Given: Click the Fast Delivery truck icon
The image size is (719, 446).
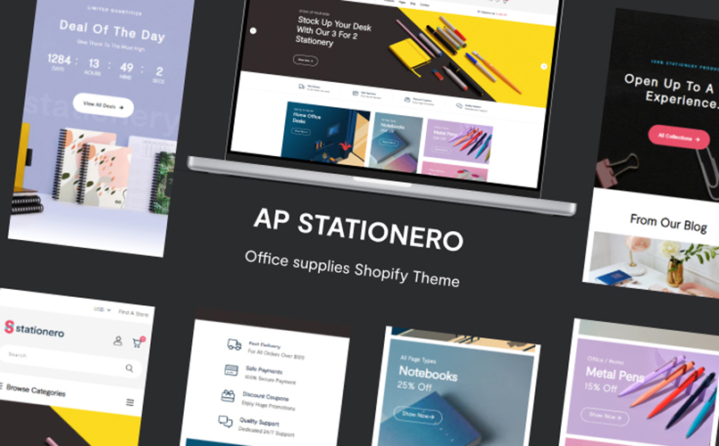Looking at the screenshot, I should coord(234,344).
